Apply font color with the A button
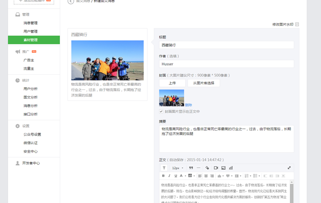The image size is (321, 203). 181,176
